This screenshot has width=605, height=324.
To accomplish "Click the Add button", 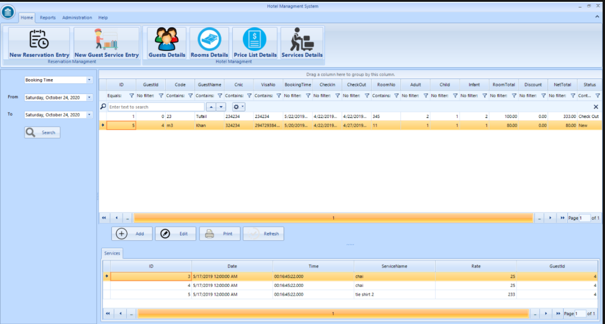I will tap(132, 234).
